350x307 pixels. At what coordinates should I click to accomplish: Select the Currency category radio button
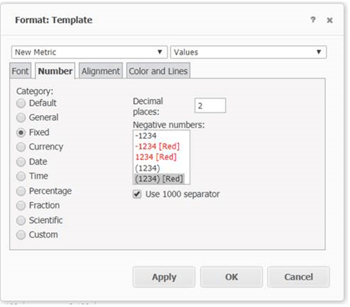21,147
